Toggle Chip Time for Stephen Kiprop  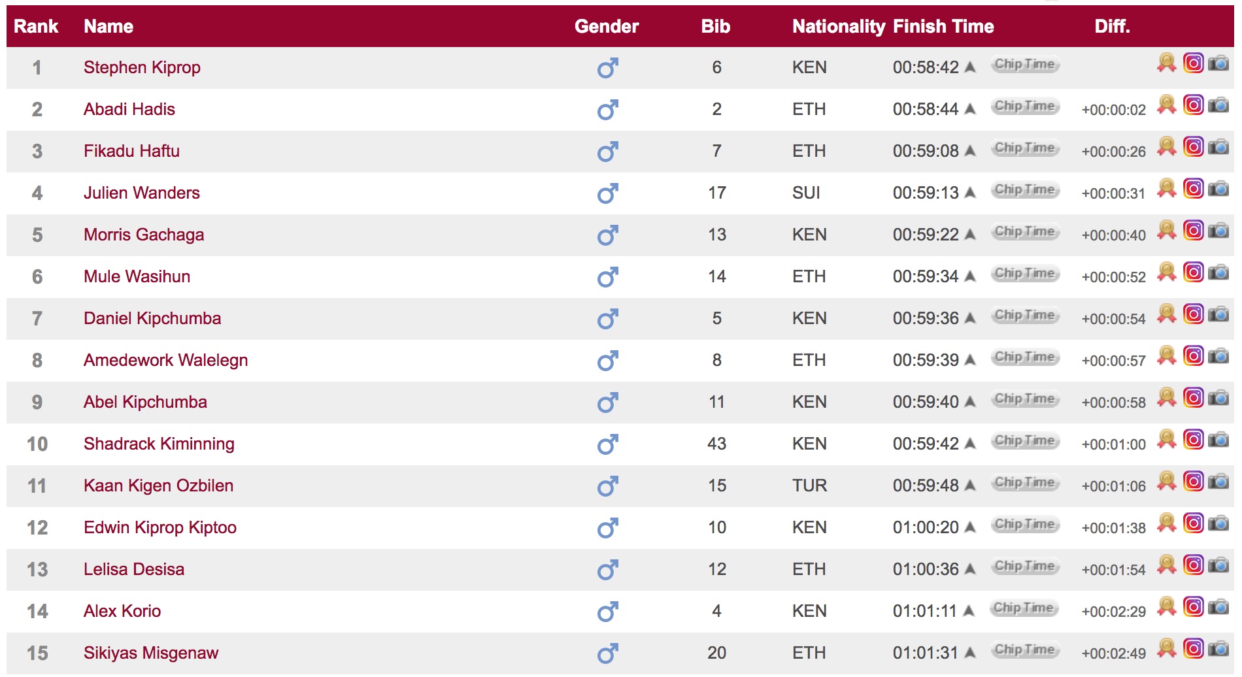(1024, 65)
